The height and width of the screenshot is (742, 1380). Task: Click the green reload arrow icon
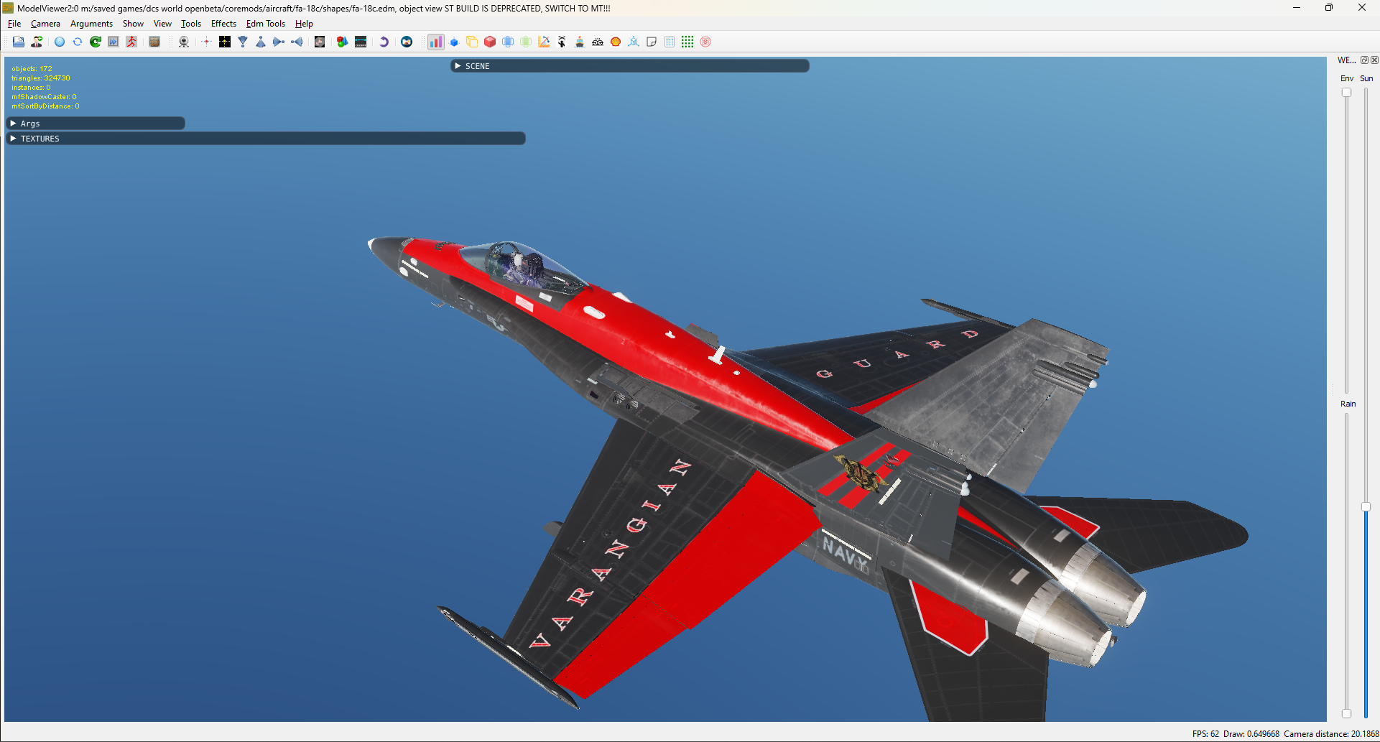96,42
